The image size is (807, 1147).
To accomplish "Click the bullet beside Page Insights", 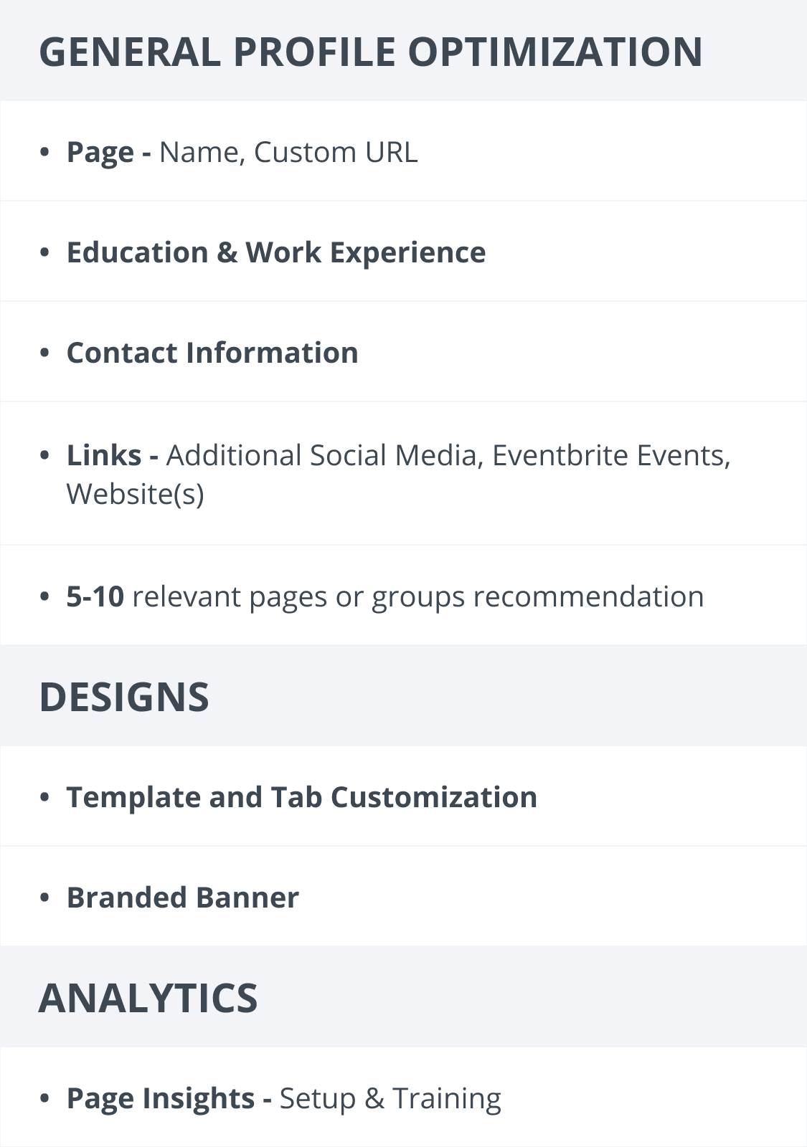I will coord(44,1098).
